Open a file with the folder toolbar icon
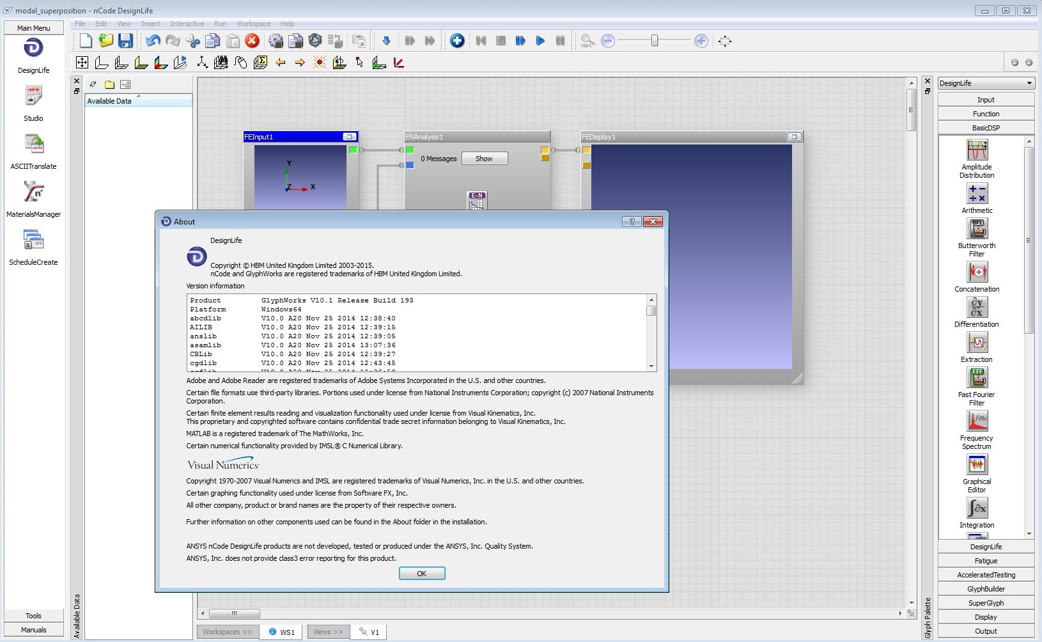 [106, 41]
